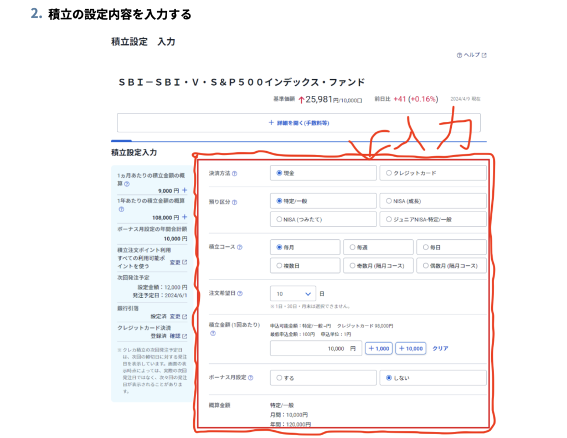
Task: Click the +10,000 amount button
Action: (x=410, y=348)
